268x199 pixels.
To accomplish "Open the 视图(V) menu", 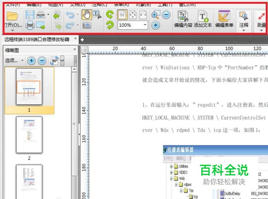I will coord(56,5).
